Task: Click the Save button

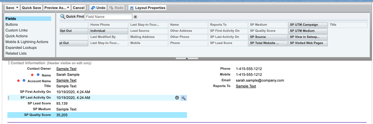Action: pyautogui.click(x=10, y=8)
